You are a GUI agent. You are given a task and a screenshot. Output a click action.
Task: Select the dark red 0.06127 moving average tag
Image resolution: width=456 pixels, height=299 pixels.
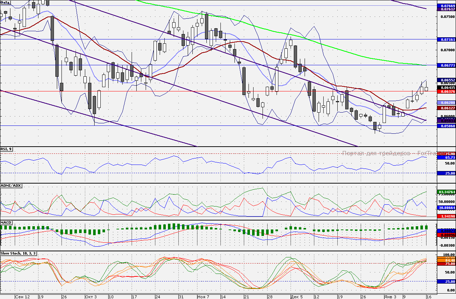click(446, 108)
